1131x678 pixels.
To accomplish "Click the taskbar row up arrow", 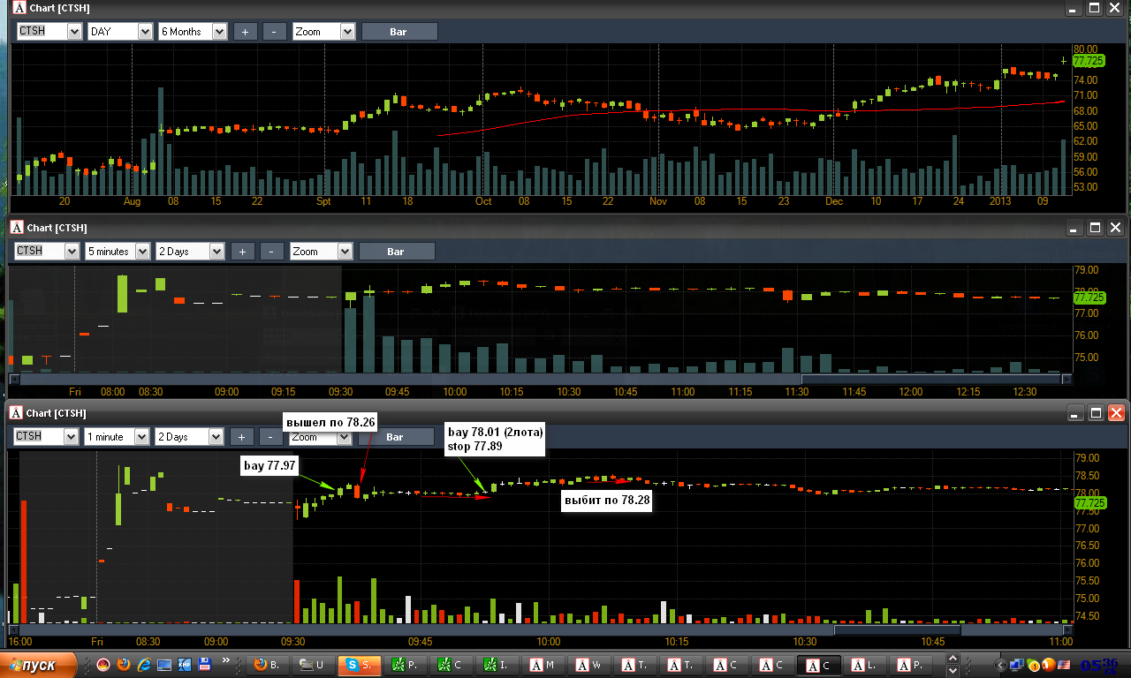I will [952, 659].
